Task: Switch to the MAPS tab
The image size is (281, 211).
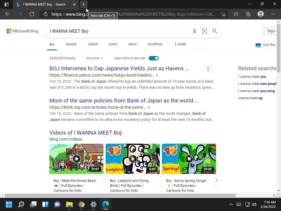Action: tap(113, 44)
